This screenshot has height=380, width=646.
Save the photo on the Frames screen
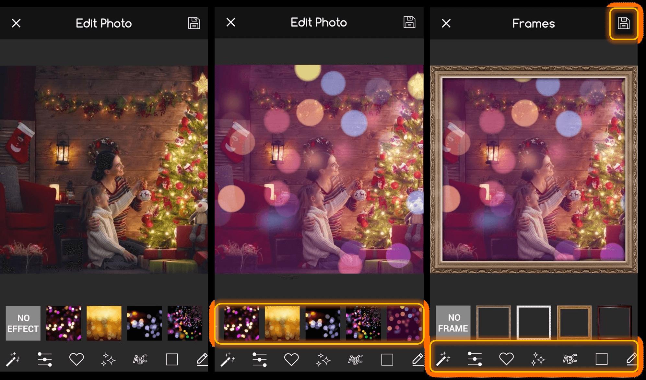(x=623, y=23)
